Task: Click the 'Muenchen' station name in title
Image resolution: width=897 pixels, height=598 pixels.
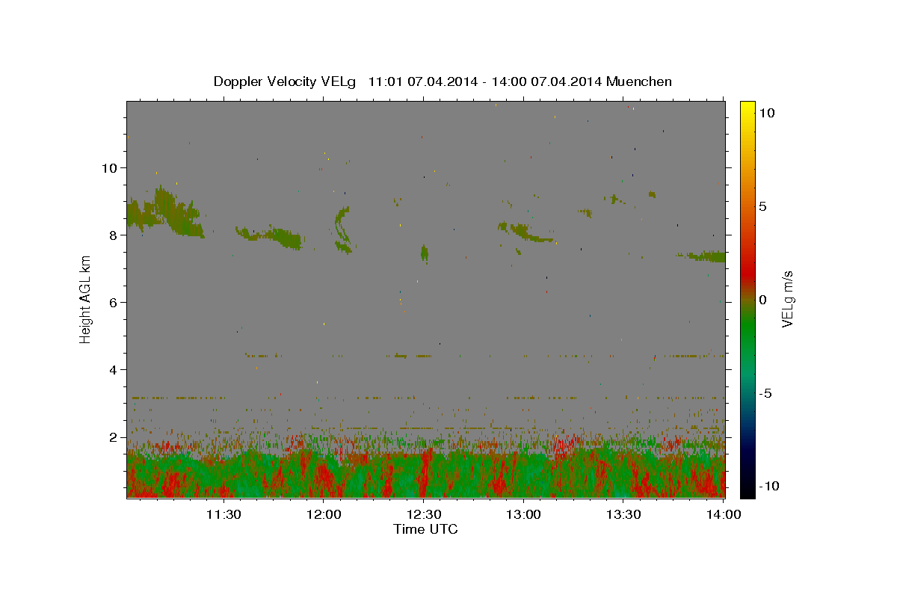Action: [x=640, y=81]
